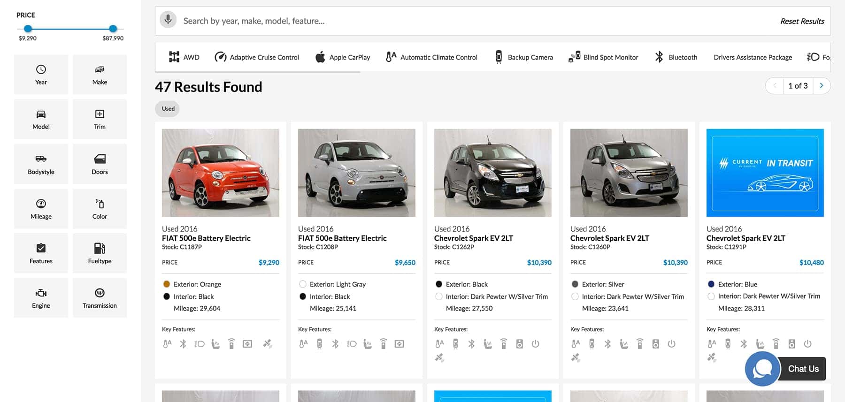Open the Make filter tile

click(100, 75)
